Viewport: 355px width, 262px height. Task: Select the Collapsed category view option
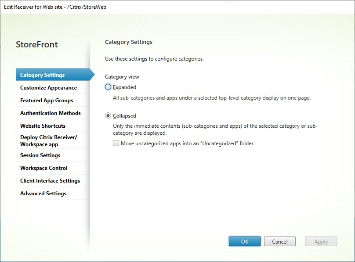(108, 116)
